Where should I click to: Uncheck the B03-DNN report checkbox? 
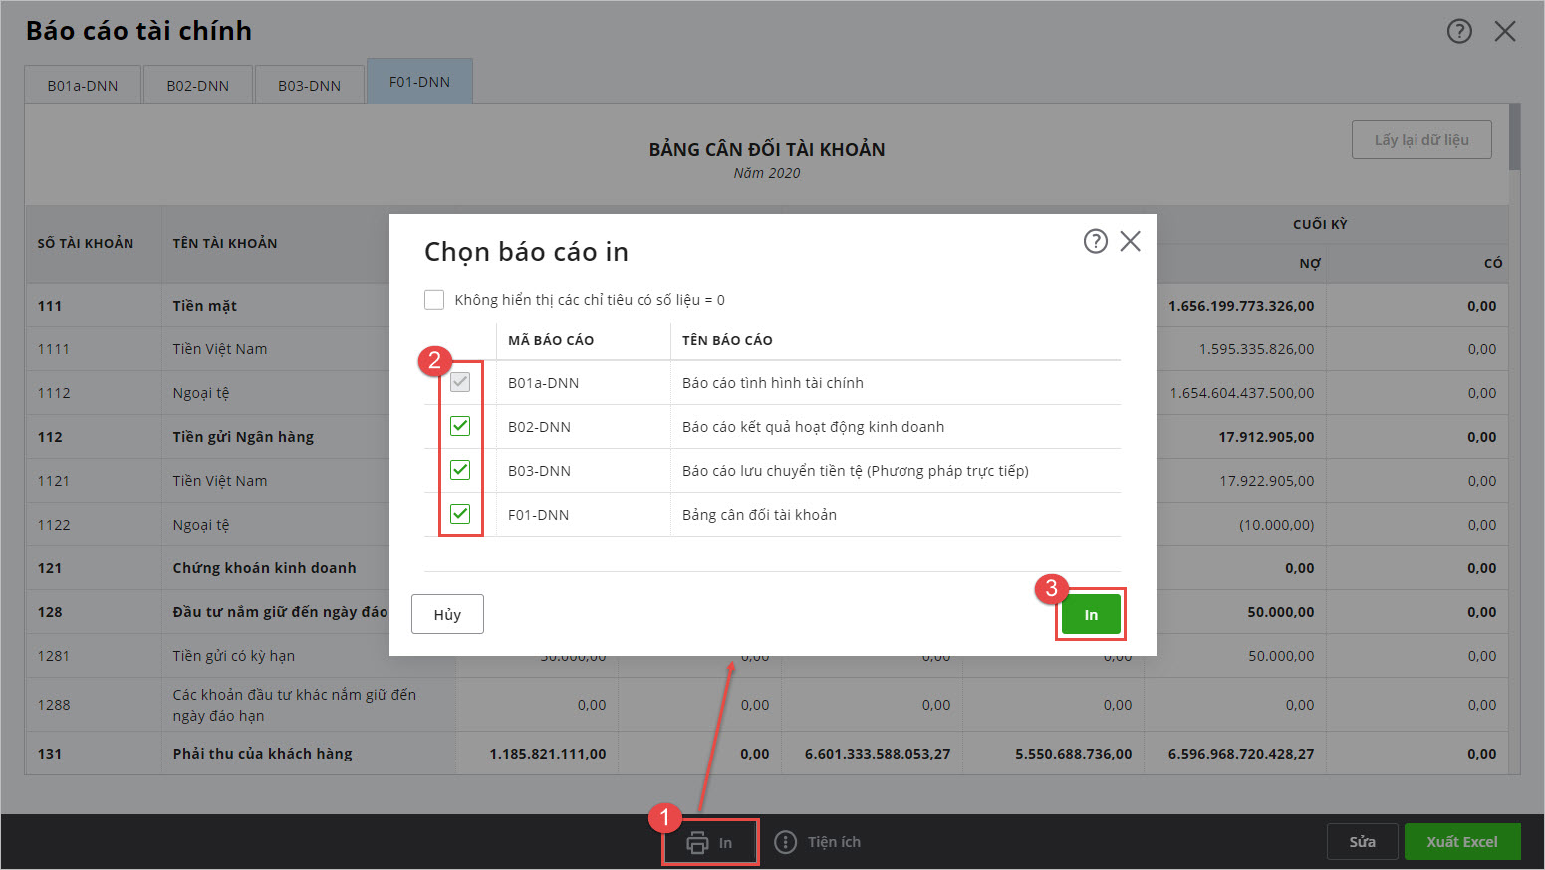click(x=460, y=470)
